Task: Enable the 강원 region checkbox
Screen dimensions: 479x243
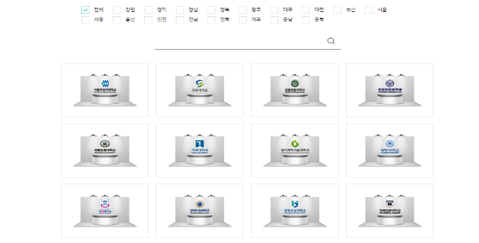Action: (x=117, y=10)
